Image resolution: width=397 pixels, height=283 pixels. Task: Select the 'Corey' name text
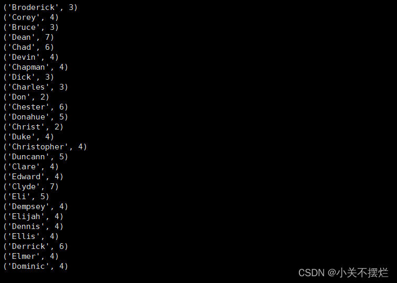[24, 17]
